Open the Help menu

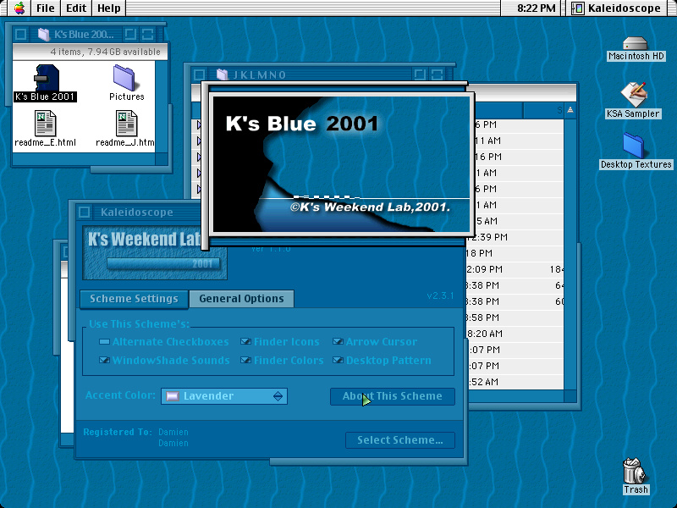(108, 8)
